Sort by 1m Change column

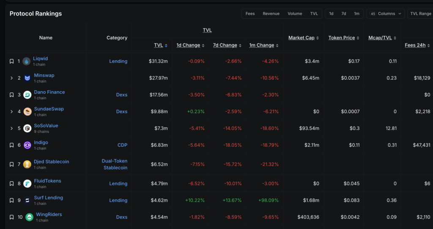[264, 45]
